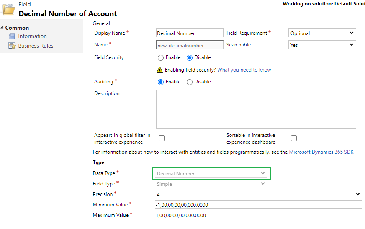Click the Type section heading
365x229 pixels.
pyautogui.click(x=98, y=162)
